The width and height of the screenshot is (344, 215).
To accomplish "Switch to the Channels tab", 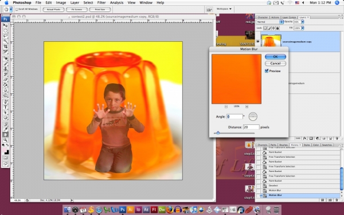I will pyautogui.click(x=263, y=145).
